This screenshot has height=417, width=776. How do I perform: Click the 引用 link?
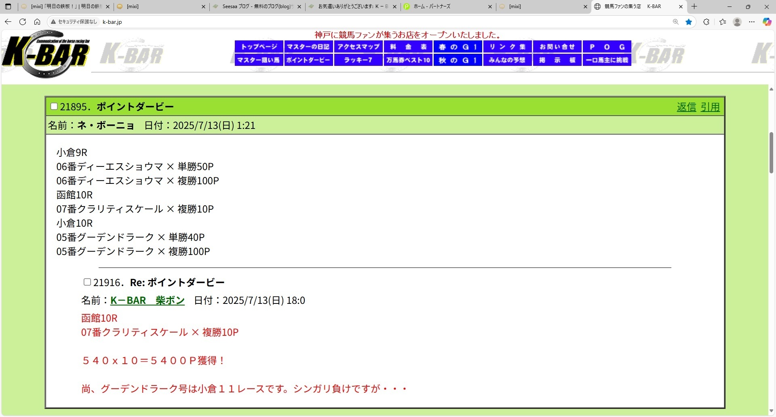710,107
